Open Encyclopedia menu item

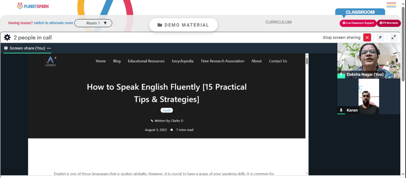coord(183,61)
